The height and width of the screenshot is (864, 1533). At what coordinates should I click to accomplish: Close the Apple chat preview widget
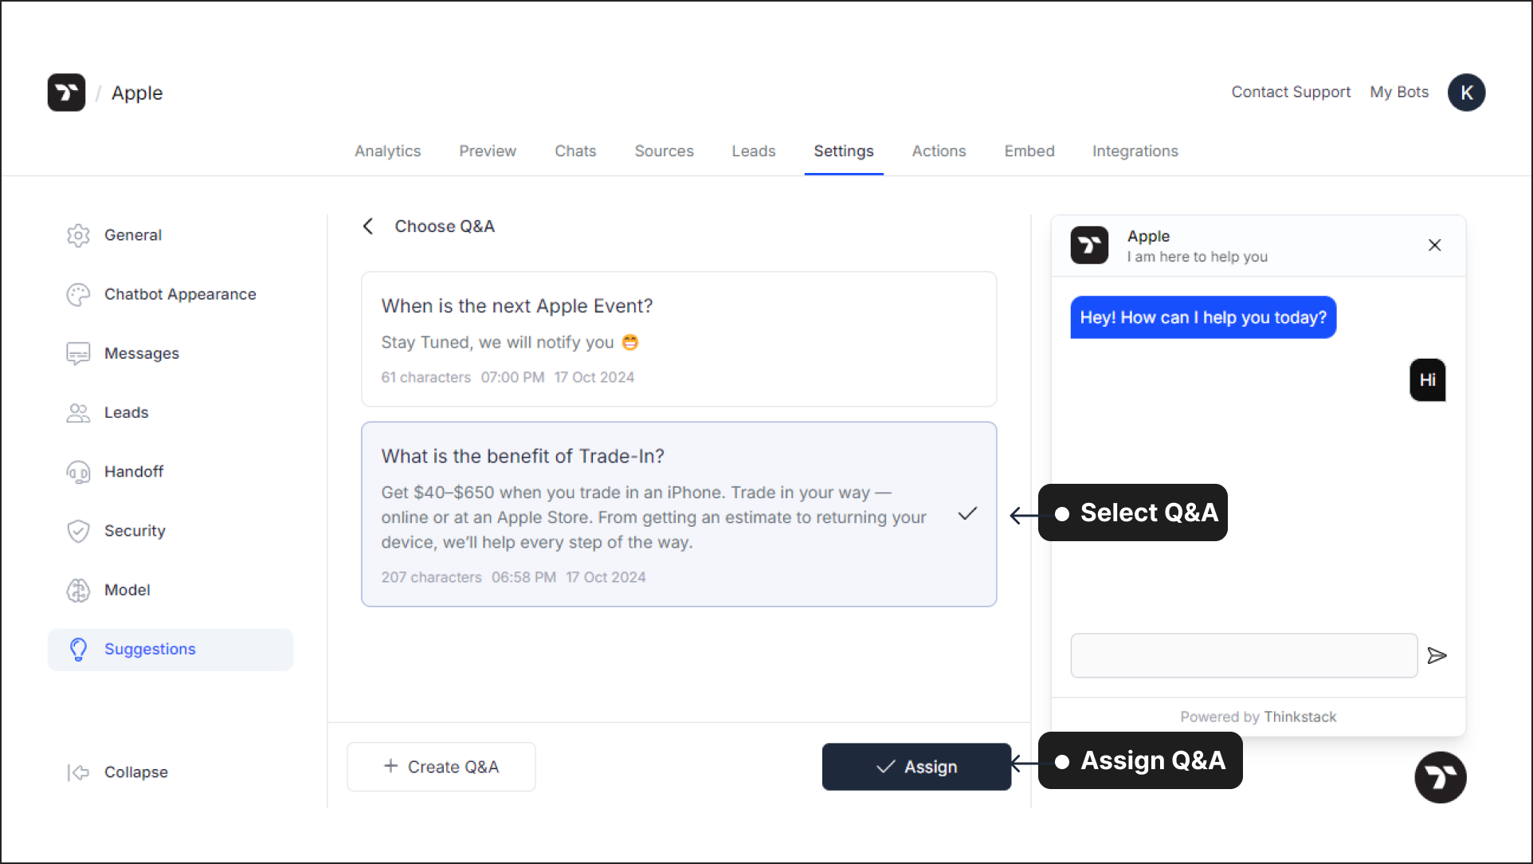pos(1434,245)
